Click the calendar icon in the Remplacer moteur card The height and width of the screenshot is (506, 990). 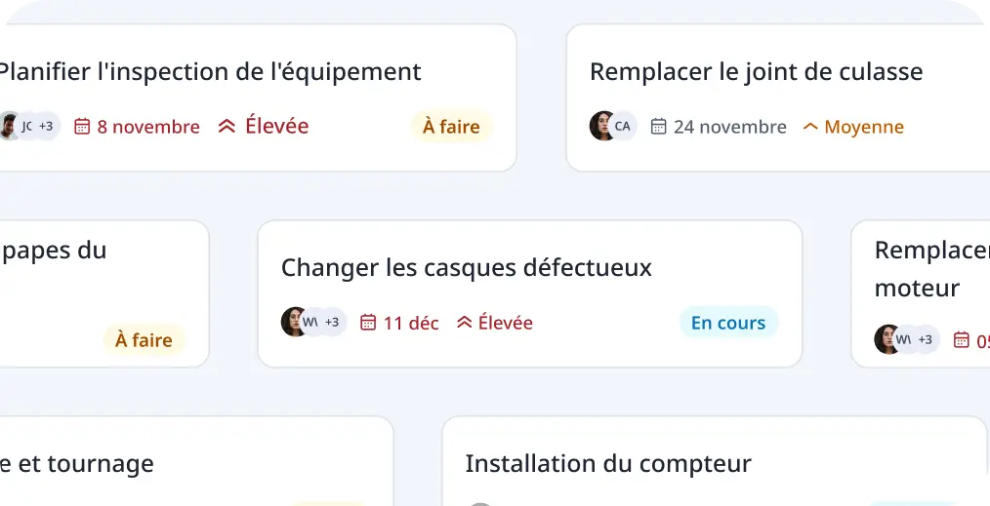tap(961, 340)
